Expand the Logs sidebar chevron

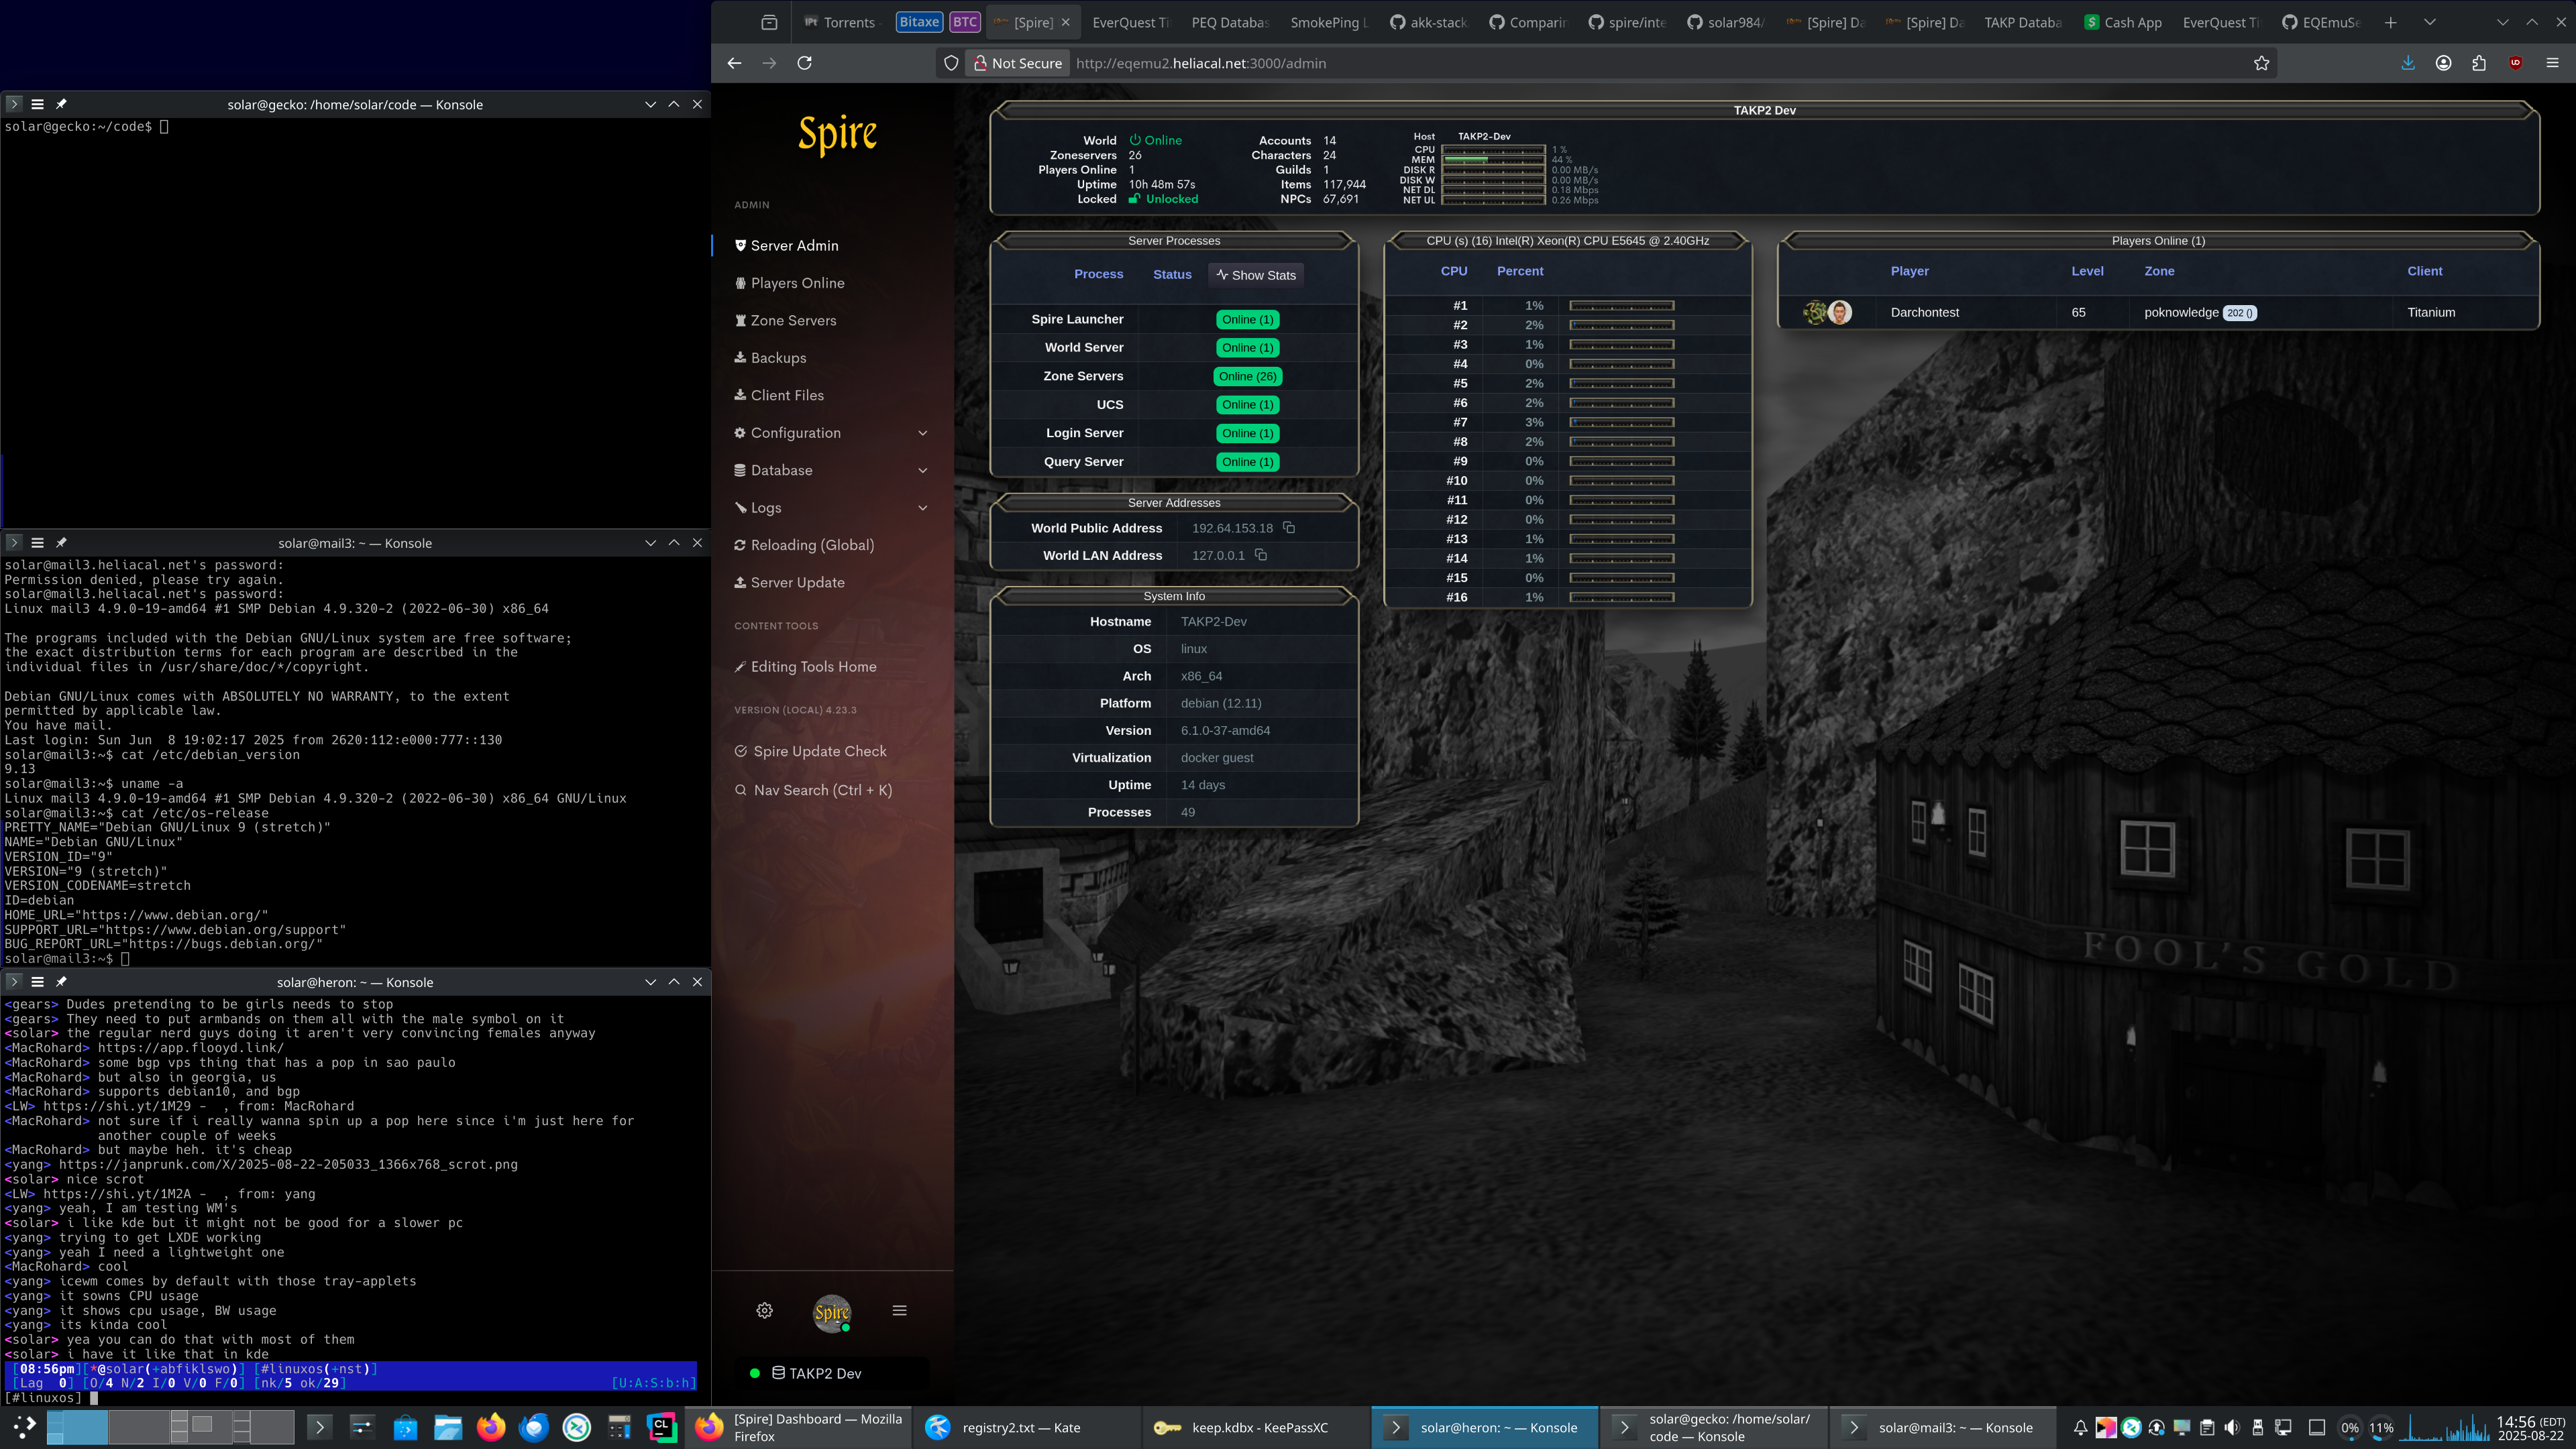point(922,508)
